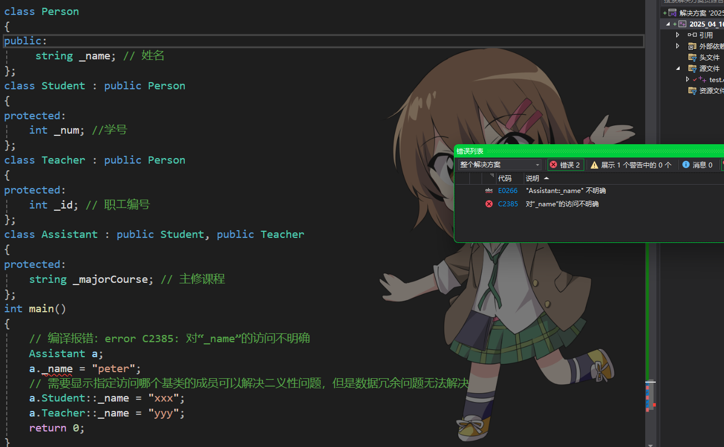Click the red error icon beside C2385
The height and width of the screenshot is (447, 724).
pyautogui.click(x=489, y=204)
